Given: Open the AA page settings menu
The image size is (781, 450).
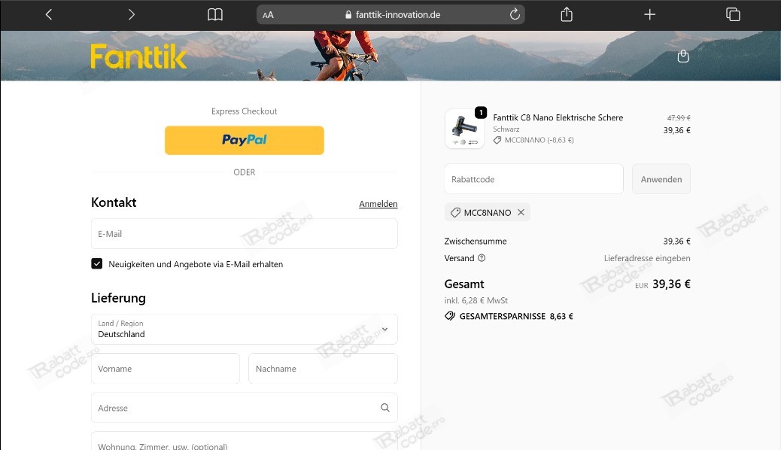Looking at the screenshot, I should click(x=268, y=14).
